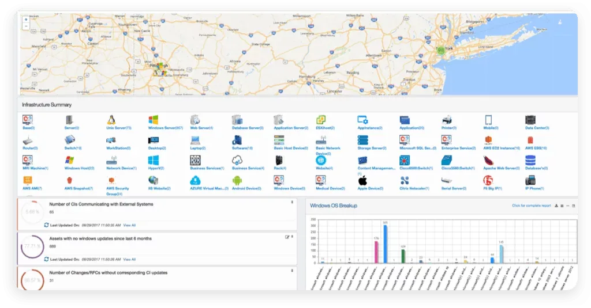Click the Windows OS Breakup title

point(334,206)
